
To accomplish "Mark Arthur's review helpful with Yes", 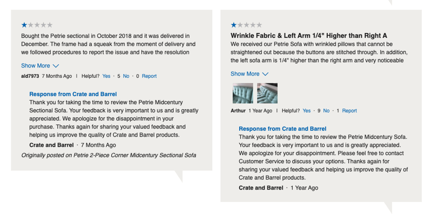I will click(x=307, y=111).
